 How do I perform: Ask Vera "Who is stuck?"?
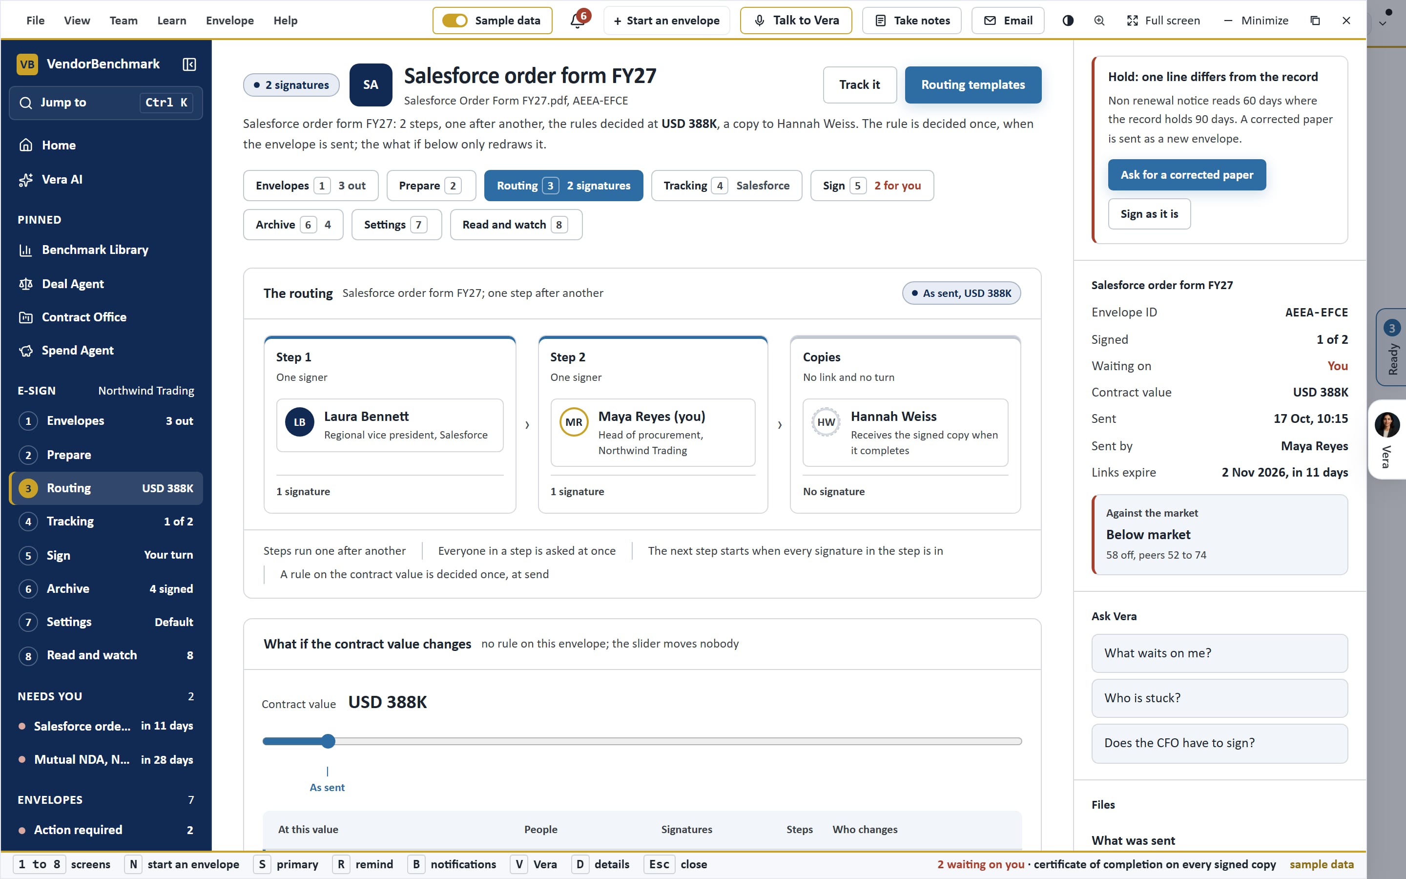[1219, 698]
